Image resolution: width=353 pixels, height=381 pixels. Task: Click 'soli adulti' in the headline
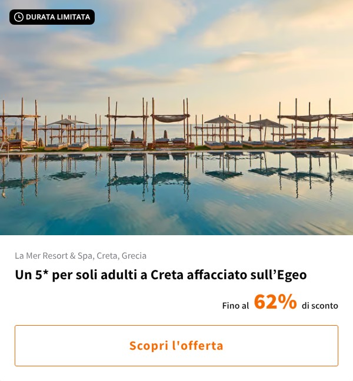[x=108, y=275]
